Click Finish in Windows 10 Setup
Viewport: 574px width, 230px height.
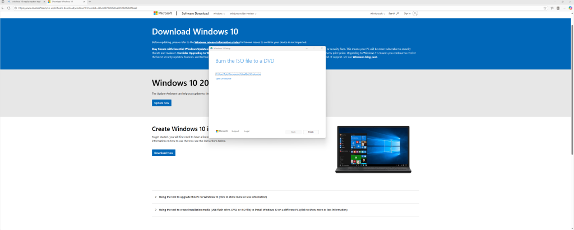(311, 132)
